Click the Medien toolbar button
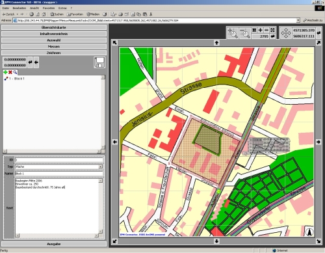 [x=93, y=14]
